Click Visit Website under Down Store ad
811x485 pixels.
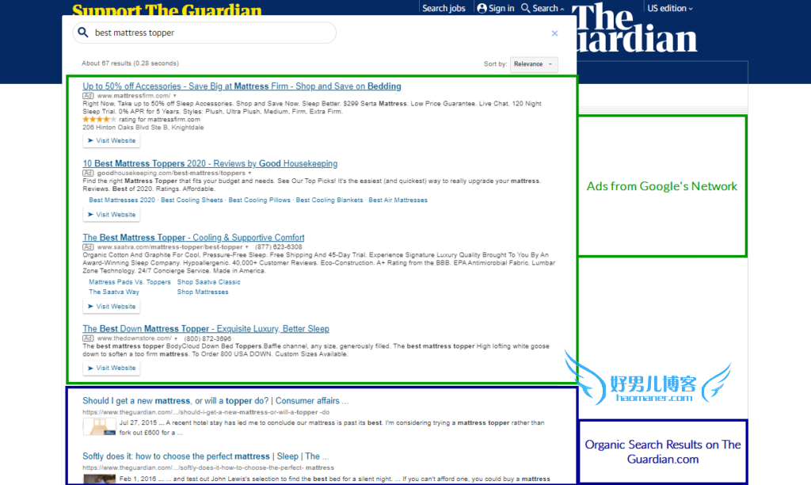point(111,368)
